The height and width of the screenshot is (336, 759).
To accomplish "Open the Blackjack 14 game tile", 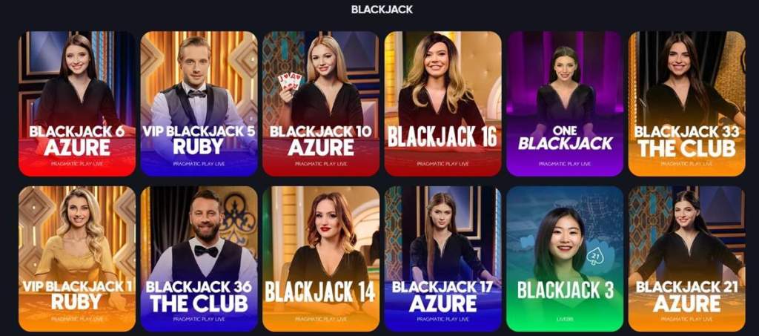I will pos(321,259).
